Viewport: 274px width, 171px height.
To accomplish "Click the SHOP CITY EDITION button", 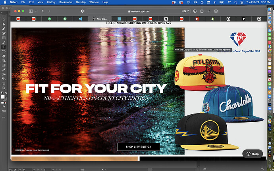I will [138, 147].
